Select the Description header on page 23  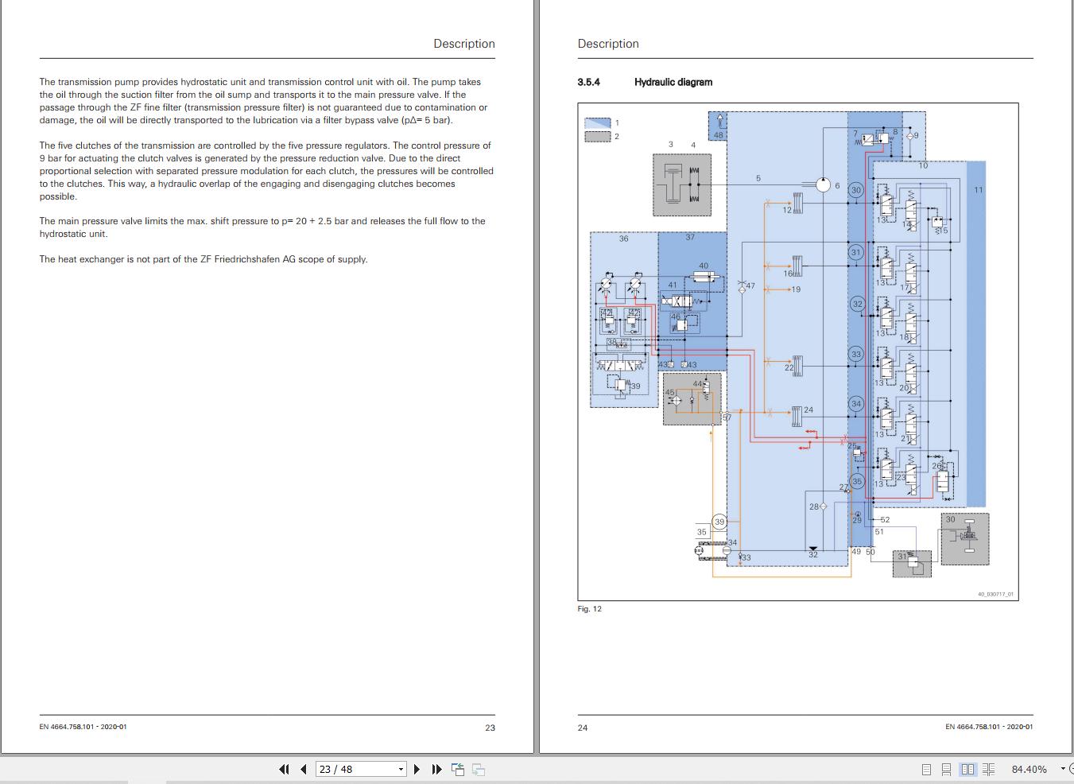[x=463, y=44]
